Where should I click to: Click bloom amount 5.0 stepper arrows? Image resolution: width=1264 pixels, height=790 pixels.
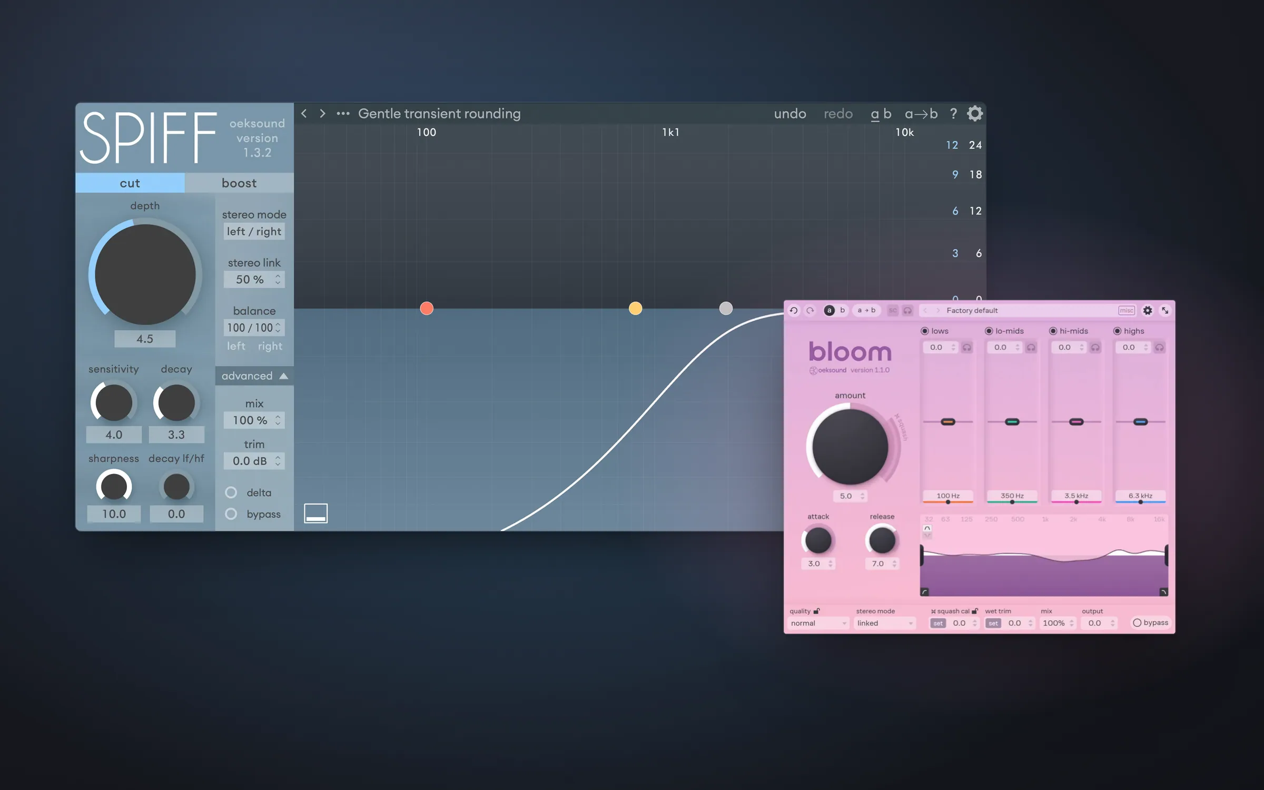pyautogui.click(x=862, y=496)
